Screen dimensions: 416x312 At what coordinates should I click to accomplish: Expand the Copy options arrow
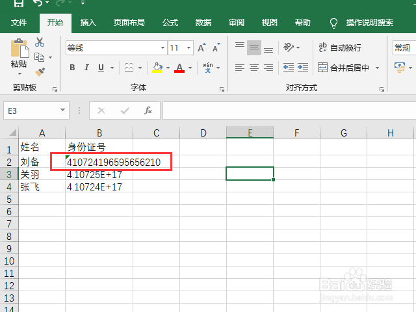coord(51,57)
